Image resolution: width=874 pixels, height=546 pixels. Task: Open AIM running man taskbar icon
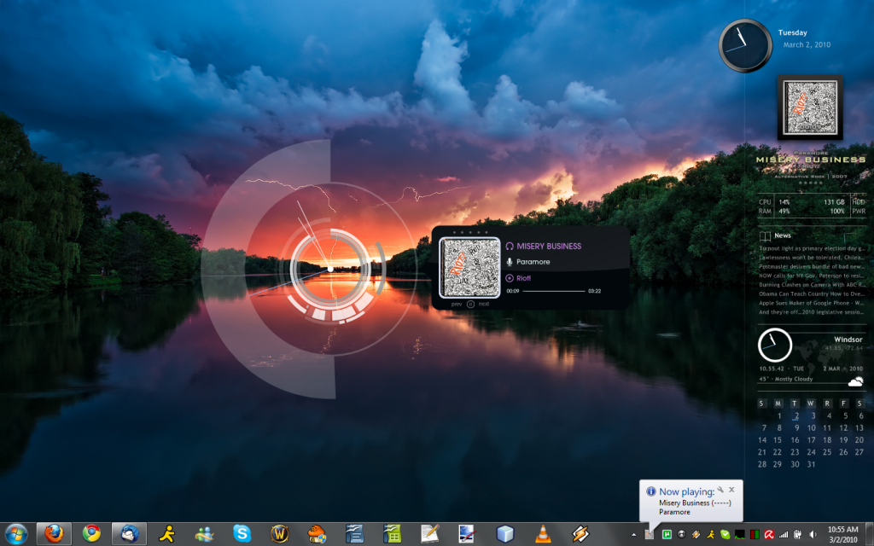(x=166, y=534)
